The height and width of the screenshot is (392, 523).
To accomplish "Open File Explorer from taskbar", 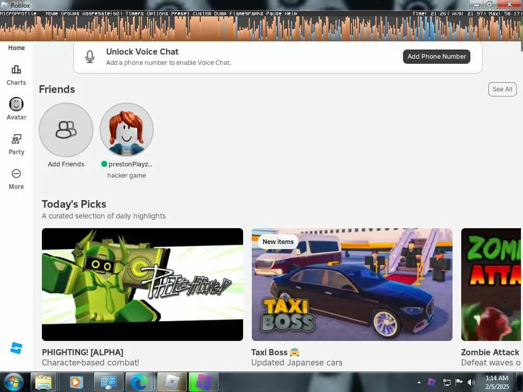I will click(x=43, y=382).
